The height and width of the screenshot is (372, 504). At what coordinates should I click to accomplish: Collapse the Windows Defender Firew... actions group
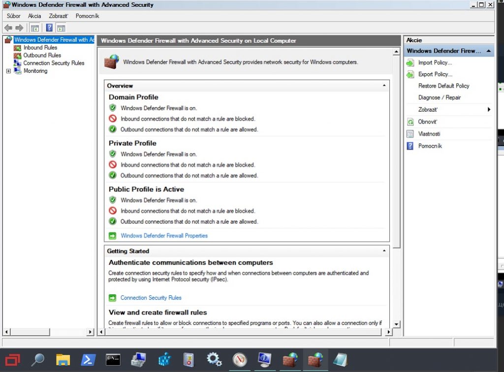489,51
